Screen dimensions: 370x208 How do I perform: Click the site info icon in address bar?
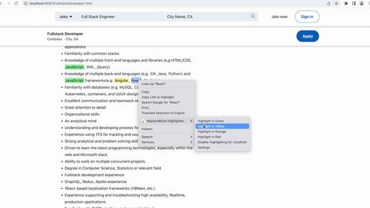coord(25,3)
